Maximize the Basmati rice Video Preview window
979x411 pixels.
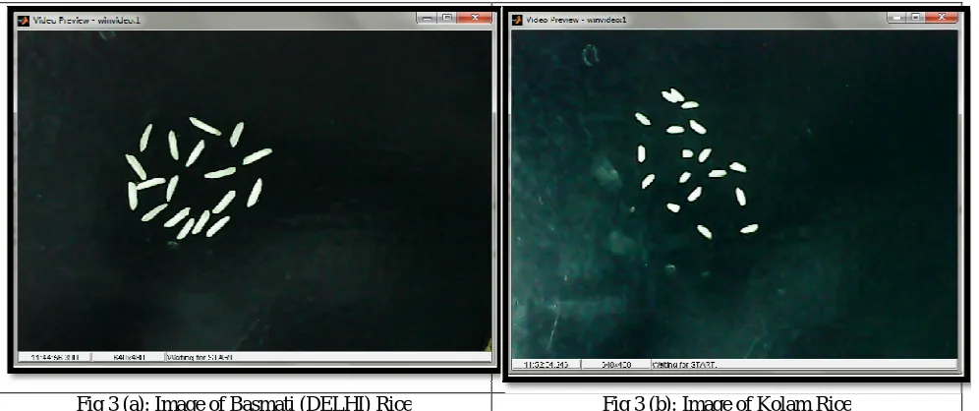(x=446, y=18)
